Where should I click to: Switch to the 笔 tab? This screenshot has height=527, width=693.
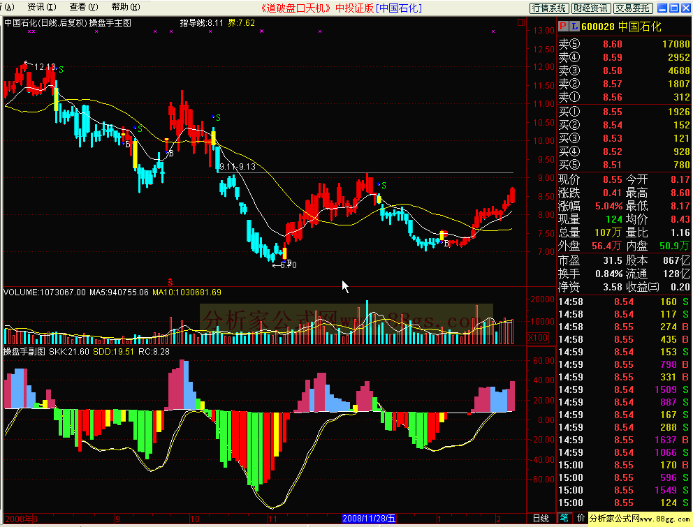pos(564,518)
